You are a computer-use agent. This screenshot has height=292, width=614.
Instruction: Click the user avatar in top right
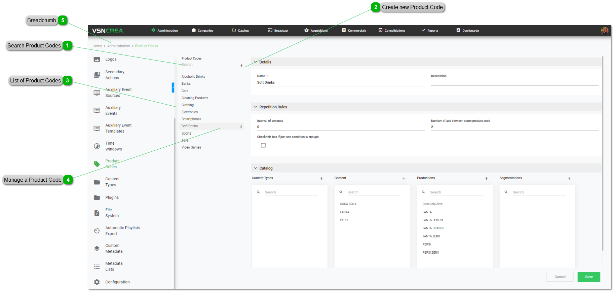coord(604,31)
